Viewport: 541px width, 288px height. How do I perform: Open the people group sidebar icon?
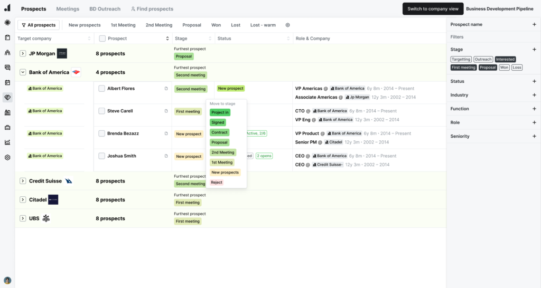tap(7, 53)
